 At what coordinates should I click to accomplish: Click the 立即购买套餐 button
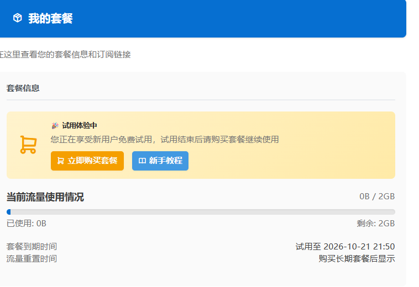[87, 161]
